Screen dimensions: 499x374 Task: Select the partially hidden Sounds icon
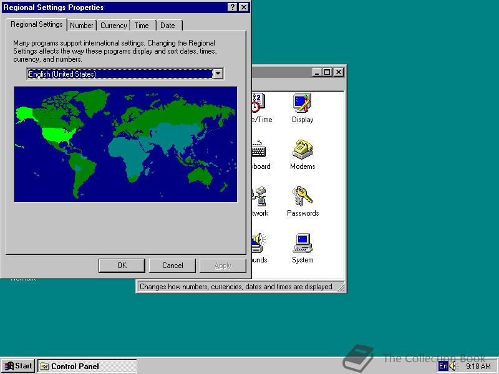(x=259, y=248)
